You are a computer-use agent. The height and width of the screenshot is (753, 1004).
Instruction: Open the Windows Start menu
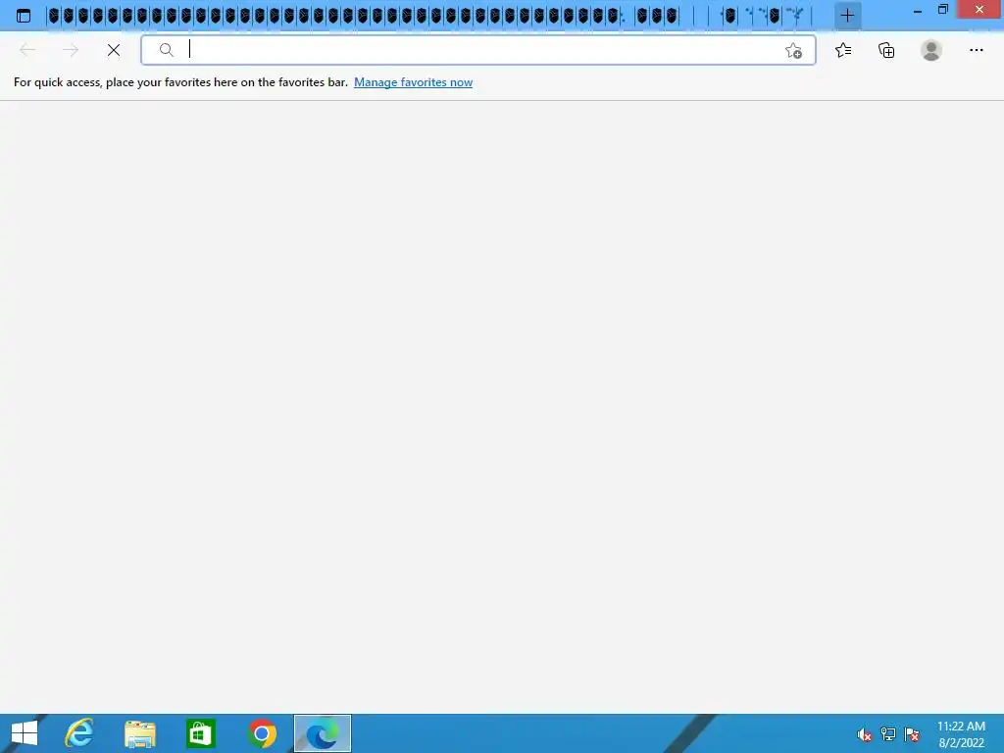(25, 733)
